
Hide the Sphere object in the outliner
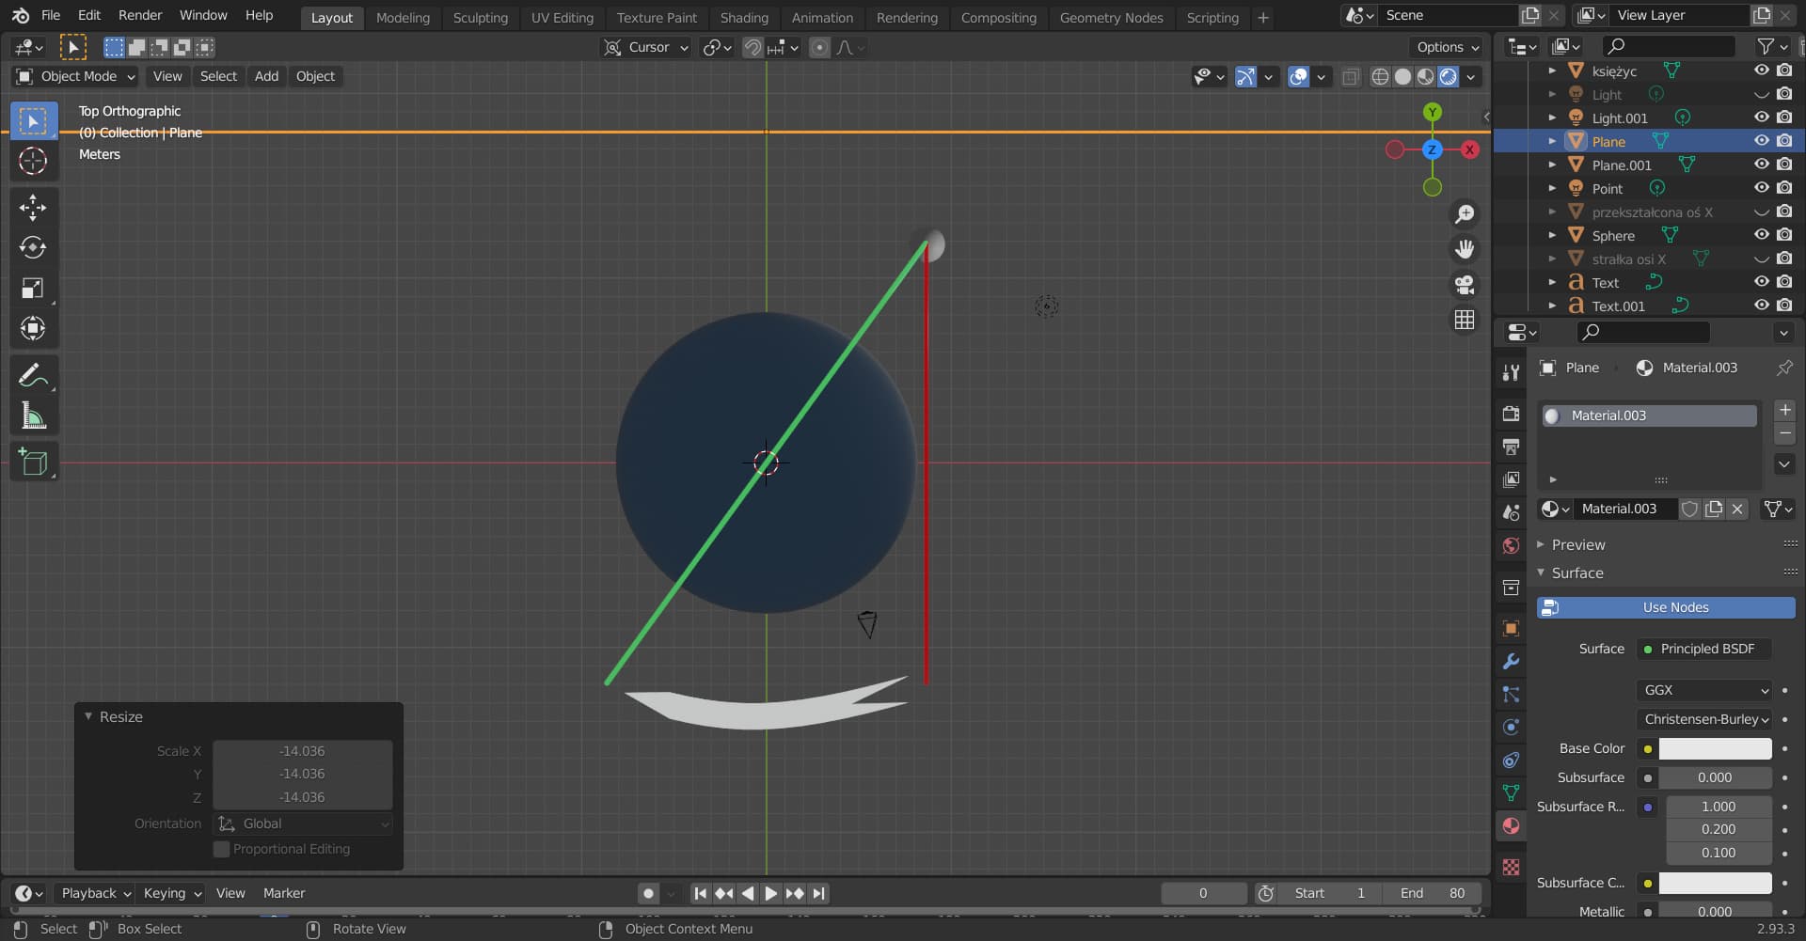coord(1760,235)
